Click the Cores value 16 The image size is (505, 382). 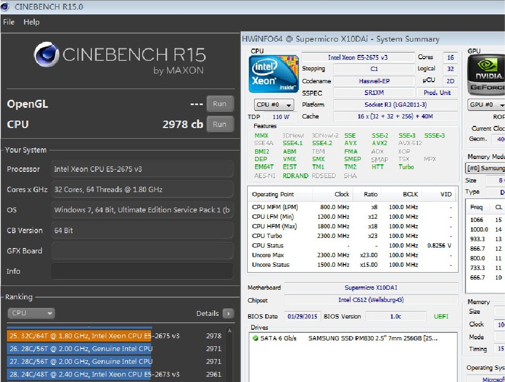tap(450, 57)
